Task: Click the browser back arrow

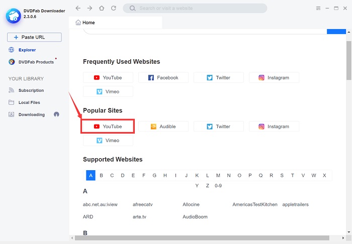Action: [x=78, y=9]
